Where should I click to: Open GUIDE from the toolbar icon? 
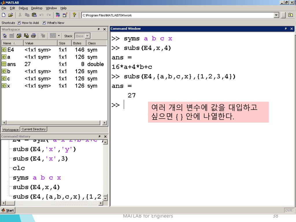[65, 15]
